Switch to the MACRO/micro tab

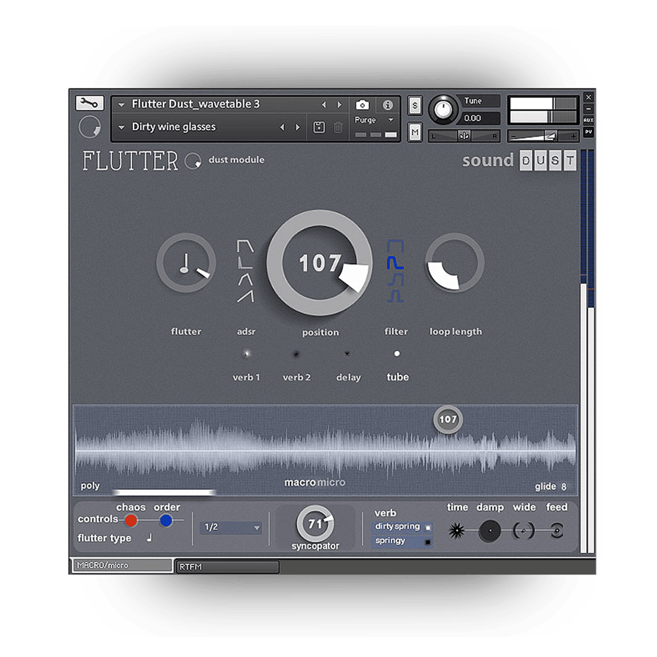(121, 565)
